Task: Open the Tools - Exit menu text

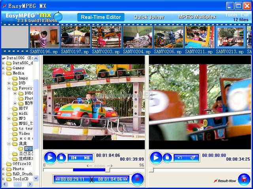Action: pos(237,15)
